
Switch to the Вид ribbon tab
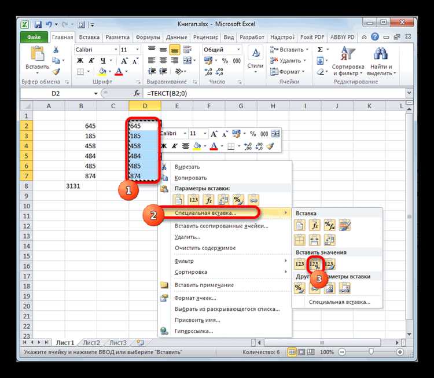pos(229,37)
